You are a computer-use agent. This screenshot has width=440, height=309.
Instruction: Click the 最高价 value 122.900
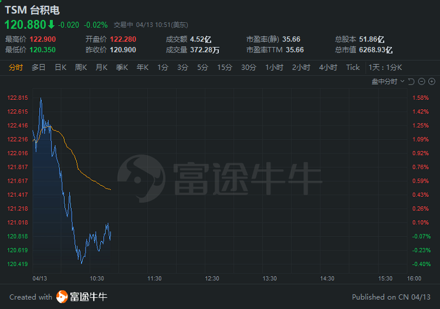(x=43, y=39)
